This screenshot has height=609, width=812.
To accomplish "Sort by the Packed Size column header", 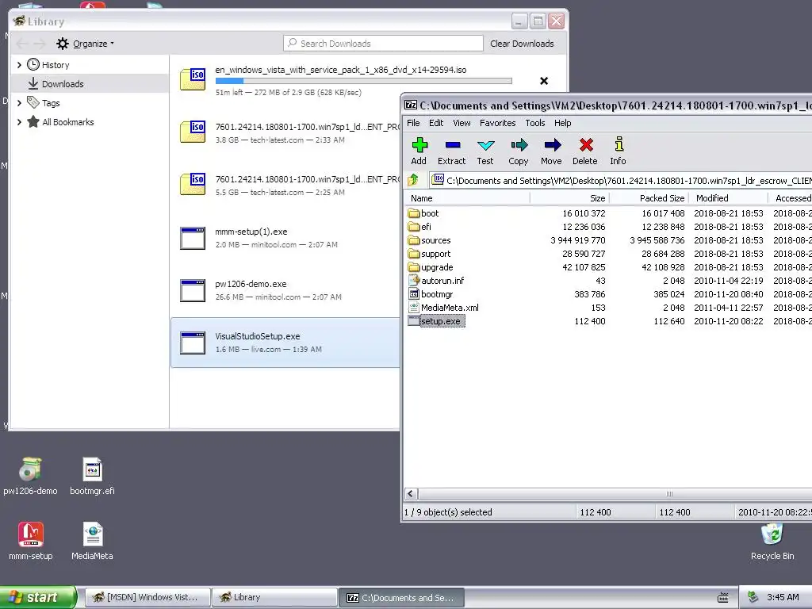I will tap(649, 197).
